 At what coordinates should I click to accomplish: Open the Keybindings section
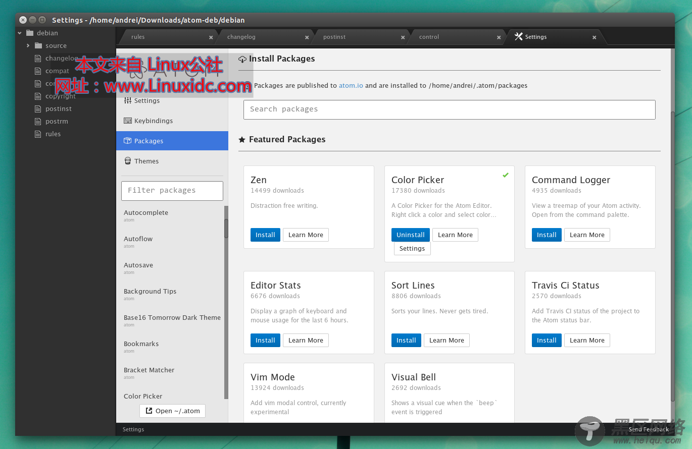172,121
